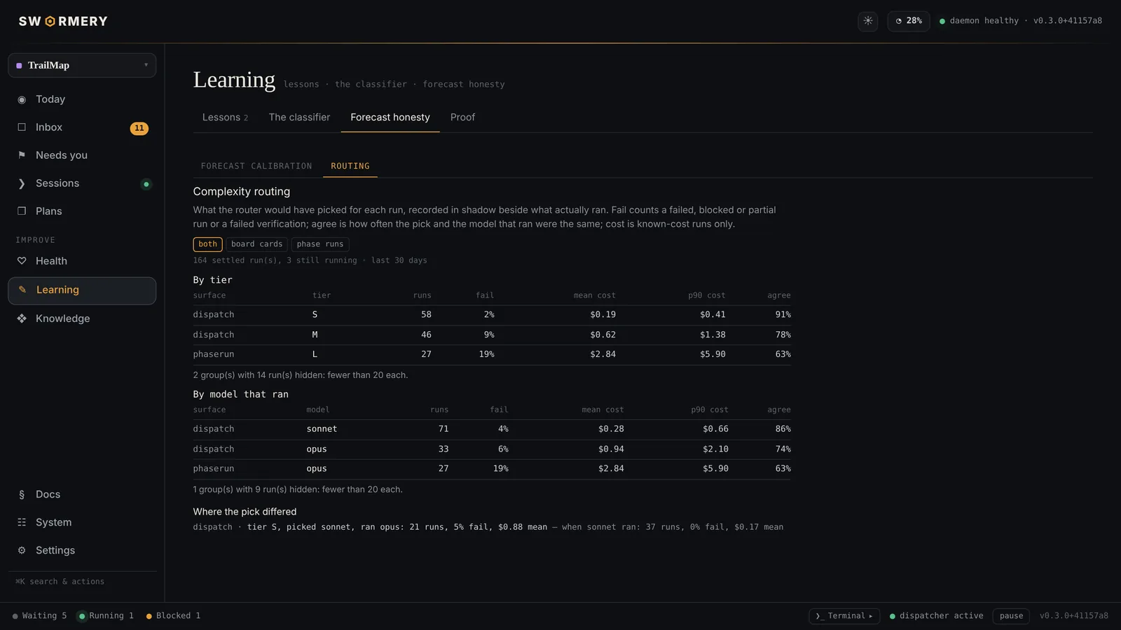1121x630 pixels.
Task: Click the 'Where the pick differed' heading
Action: coord(245,512)
